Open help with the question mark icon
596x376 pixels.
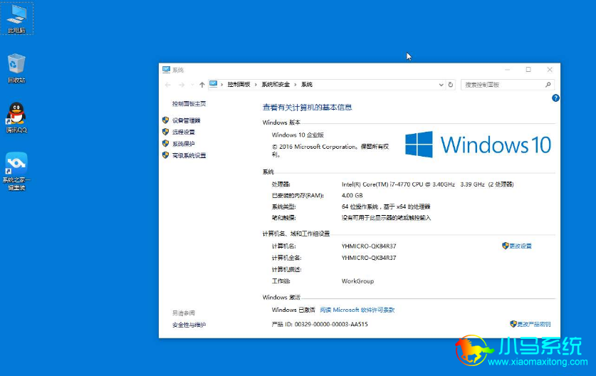[555, 98]
